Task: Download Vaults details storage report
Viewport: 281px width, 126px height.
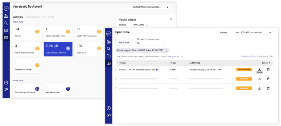Action: pos(147,25)
